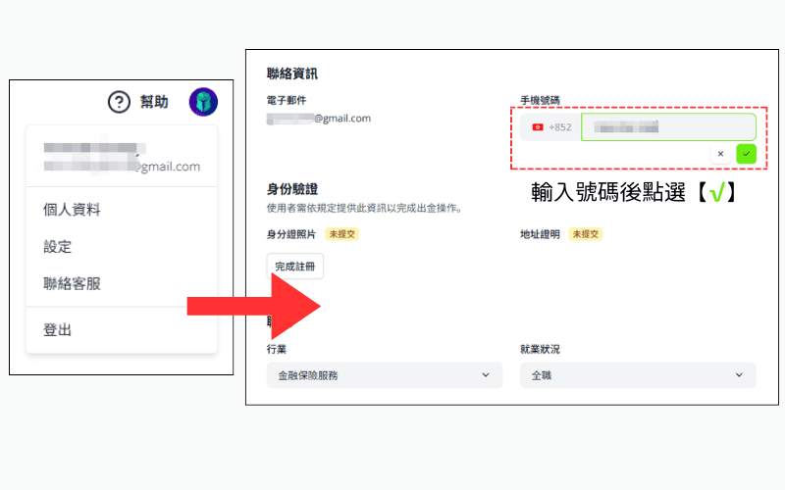Click the 身份驗證 heading
Image resolution: width=785 pixels, height=490 pixels.
coord(291,189)
